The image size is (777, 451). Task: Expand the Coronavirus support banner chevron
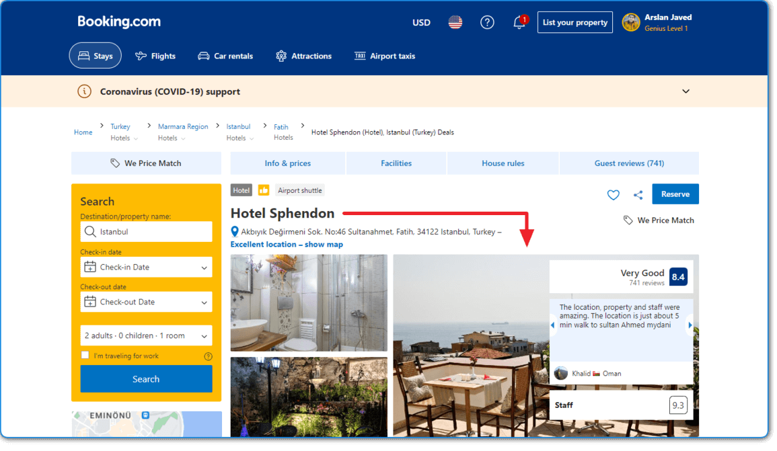tap(686, 91)
